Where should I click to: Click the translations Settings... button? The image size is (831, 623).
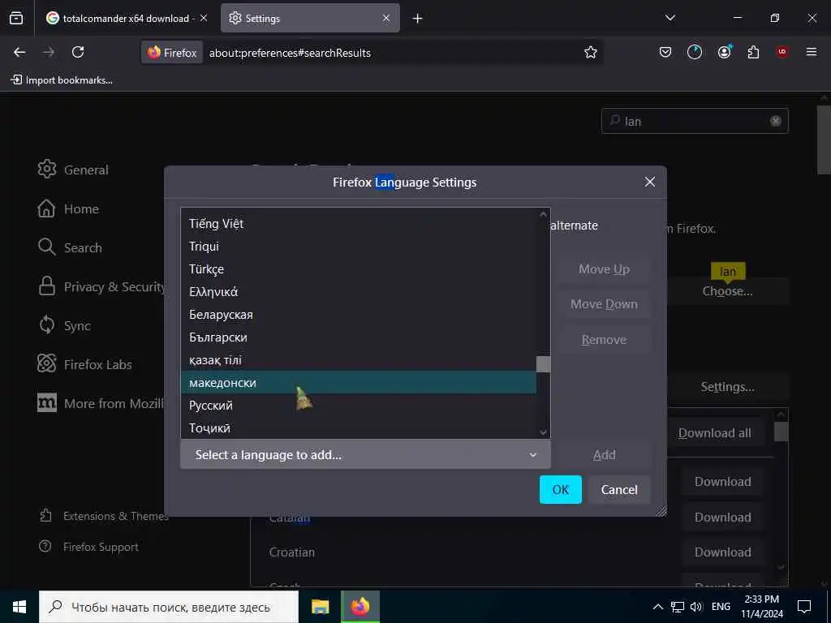pyautogui.click(x=727, y=387)
